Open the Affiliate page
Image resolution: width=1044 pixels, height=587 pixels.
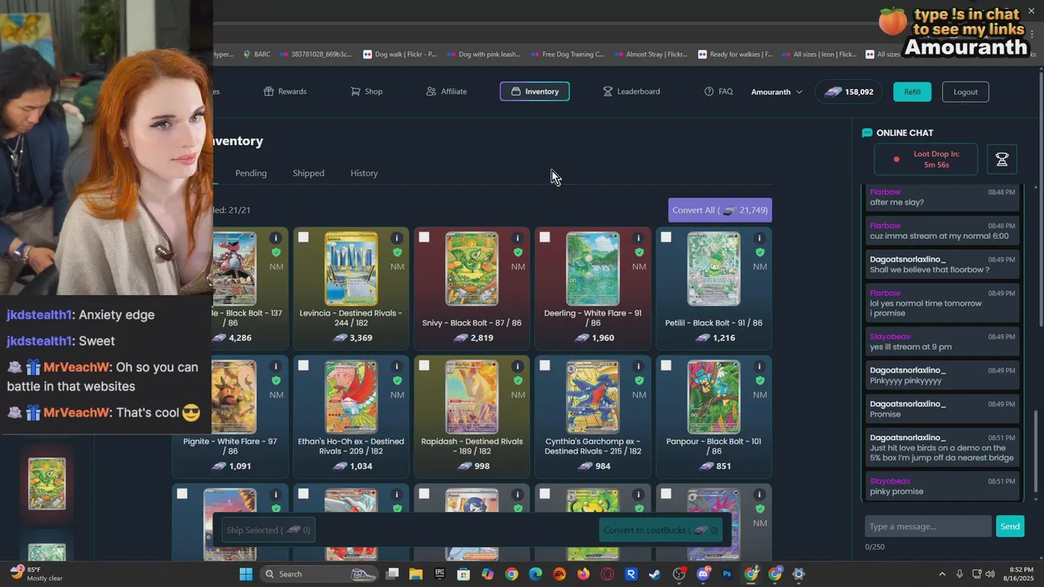446,91
